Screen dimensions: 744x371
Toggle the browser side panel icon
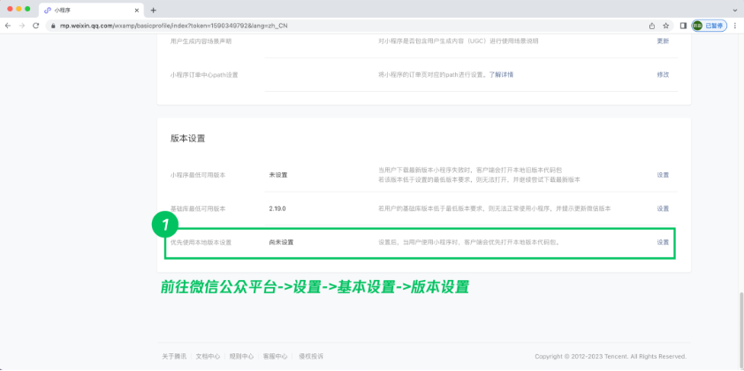click(683, 26)
